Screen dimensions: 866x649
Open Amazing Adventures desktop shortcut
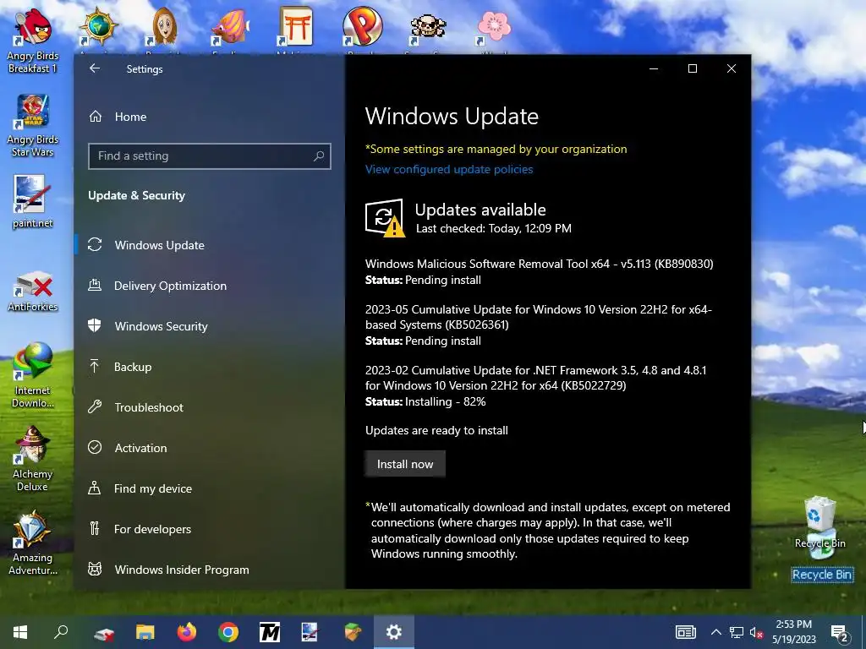pos(32,543)
